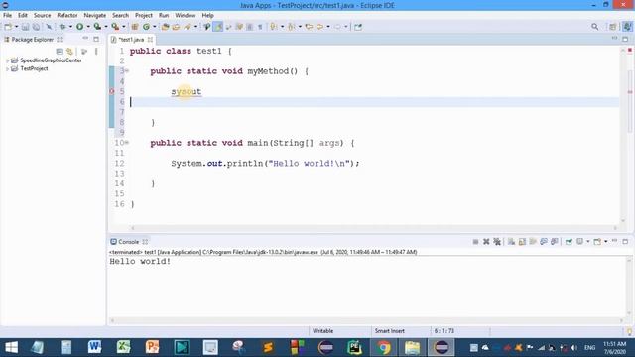Toggle Pin Console icon
This screenshot has width=635, height=357.
[x=569, y=242]
